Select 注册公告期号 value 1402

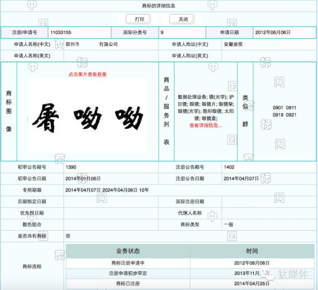(229, 167)
